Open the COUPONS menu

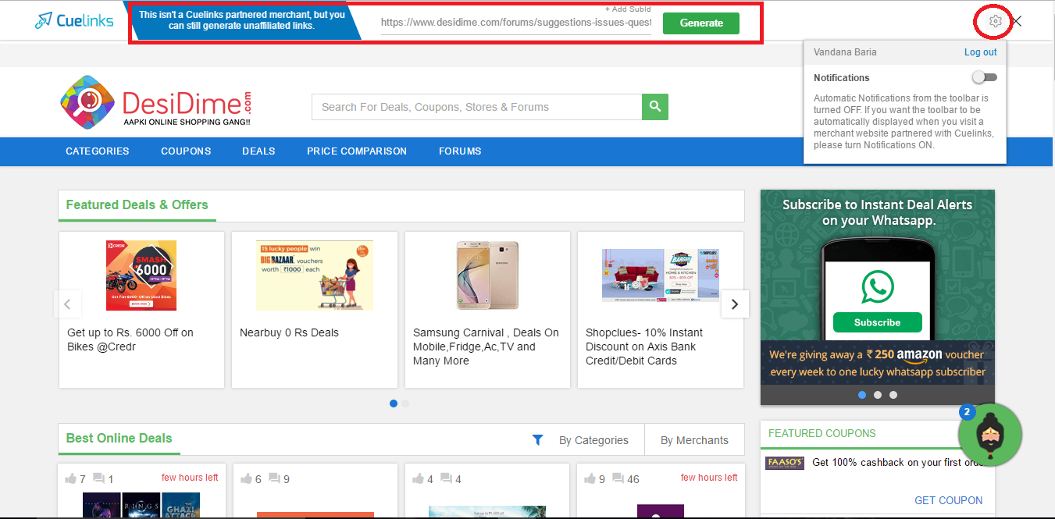186,151
